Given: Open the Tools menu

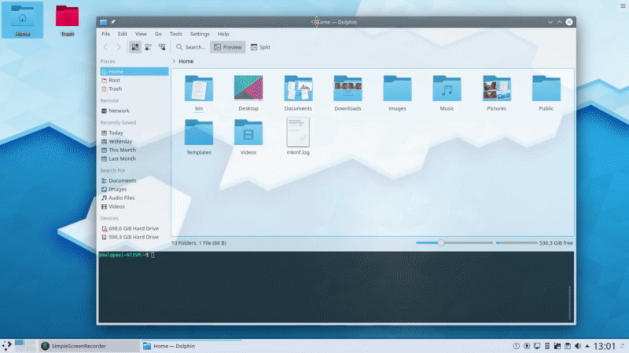Looking at the screenshot, I should (x=176, y=35).
